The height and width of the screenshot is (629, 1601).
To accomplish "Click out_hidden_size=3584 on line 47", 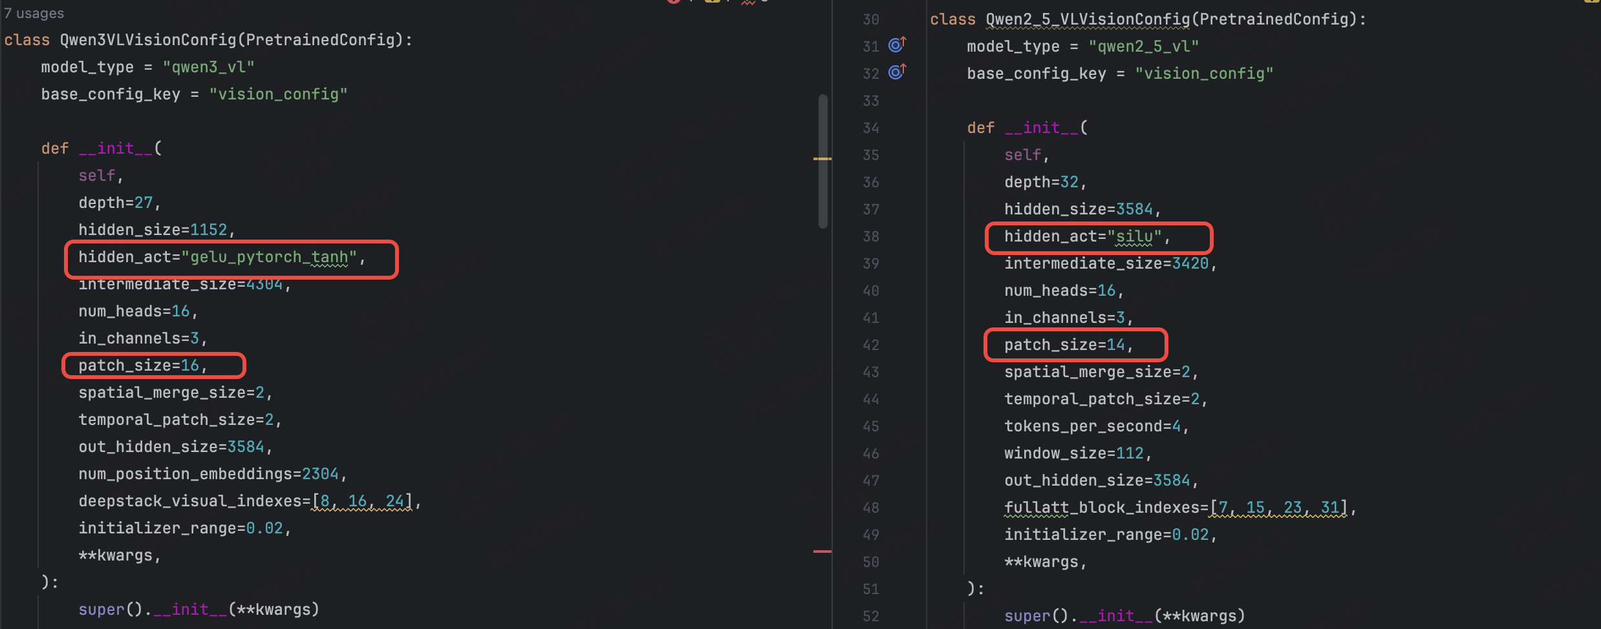I will point(1097,480).
